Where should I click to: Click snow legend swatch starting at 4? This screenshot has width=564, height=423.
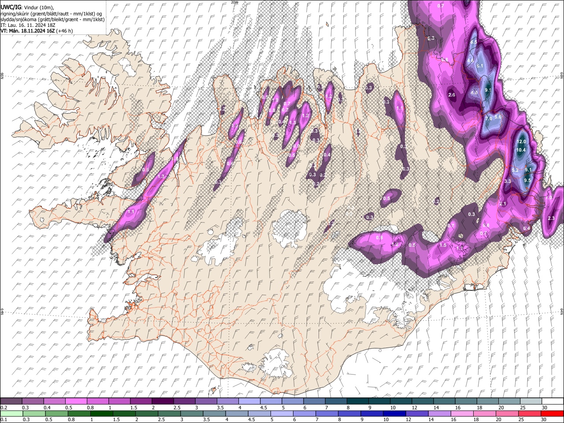[x=249, y=401]
